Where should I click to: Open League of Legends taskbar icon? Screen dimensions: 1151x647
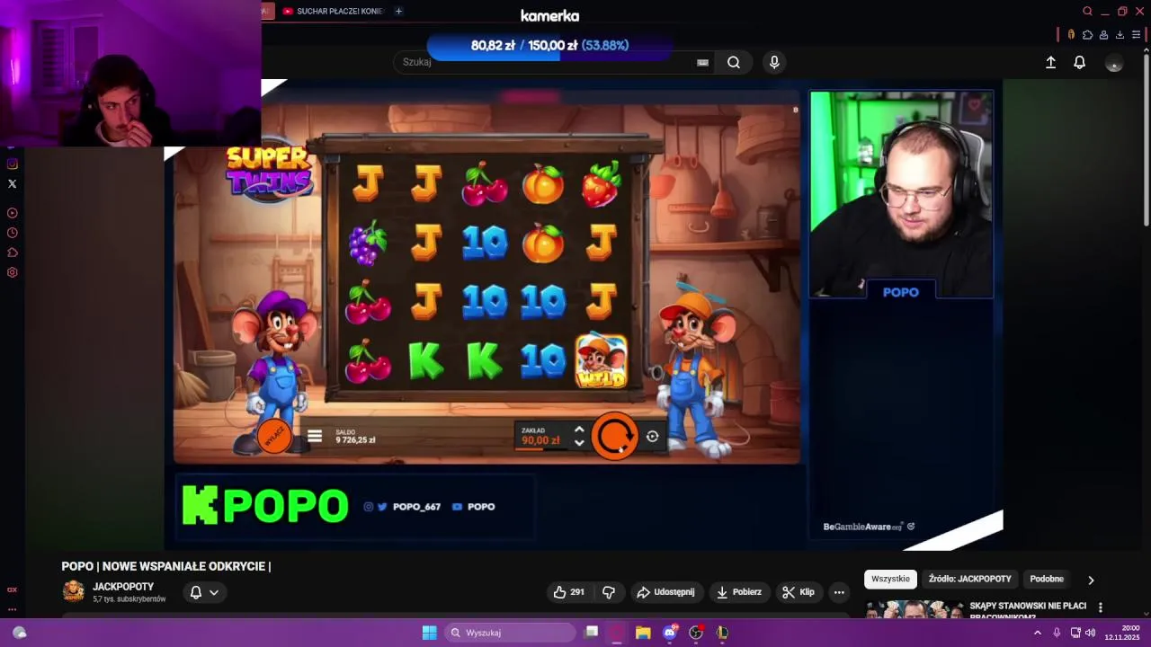[x=721, y=633]
